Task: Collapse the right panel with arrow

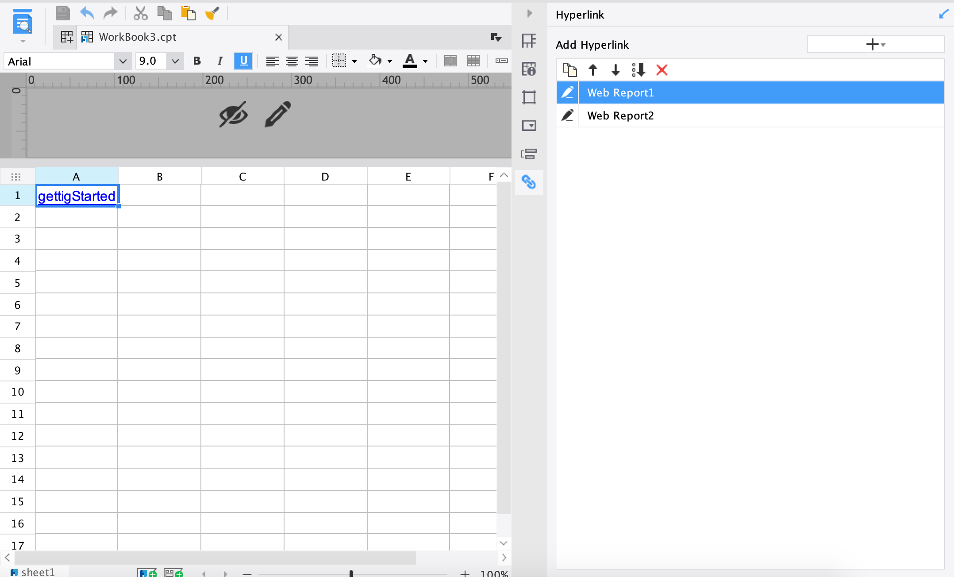Action: 529,13
